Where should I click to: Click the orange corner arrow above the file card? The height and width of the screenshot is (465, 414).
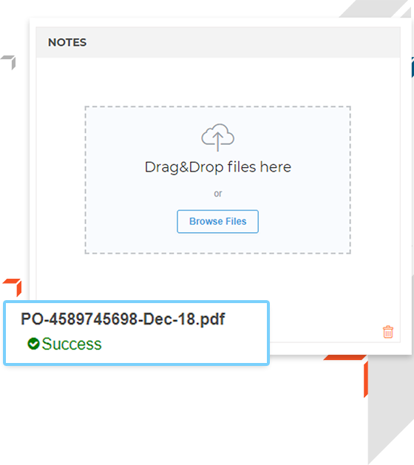[13, 287]
